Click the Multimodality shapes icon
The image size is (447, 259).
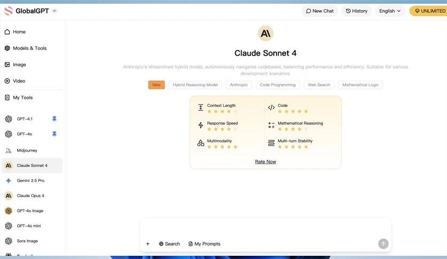(x=201, y=143)
